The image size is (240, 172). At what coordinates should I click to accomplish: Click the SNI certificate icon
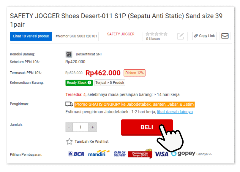tap(69, 54)
